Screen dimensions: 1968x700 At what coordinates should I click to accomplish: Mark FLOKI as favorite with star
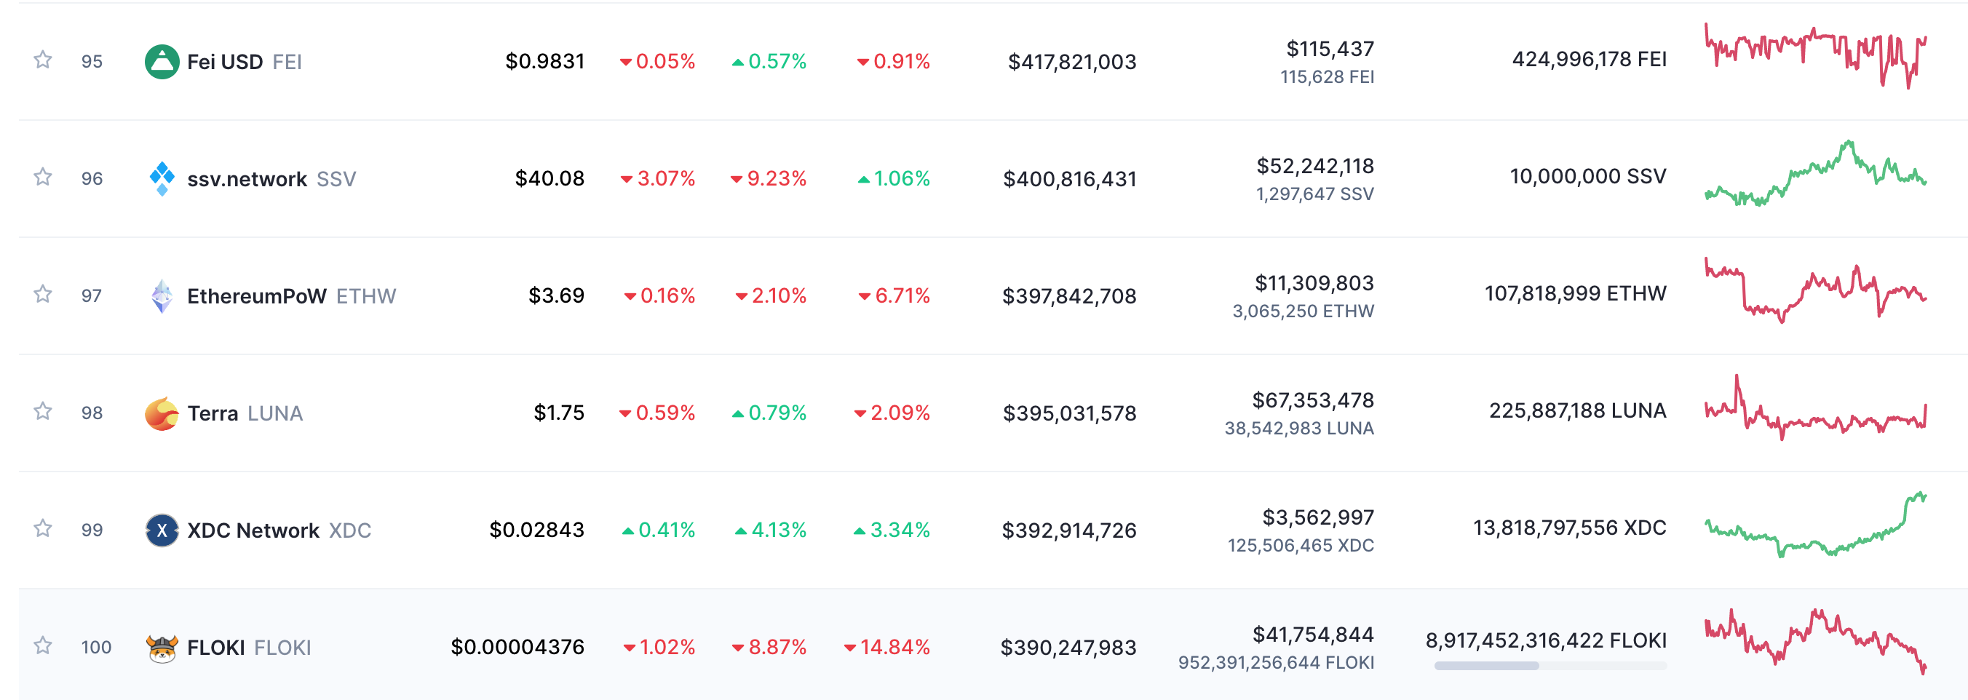43,645
